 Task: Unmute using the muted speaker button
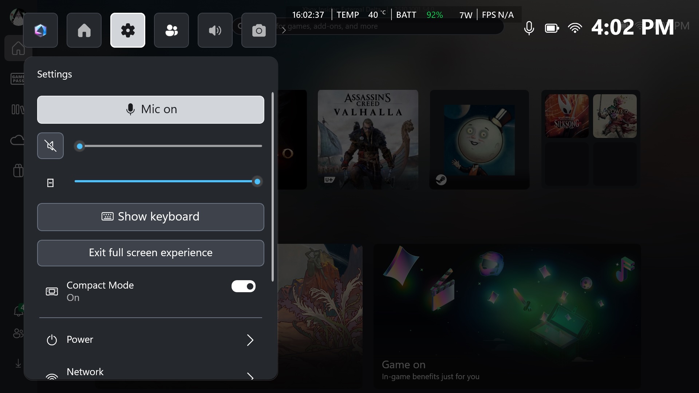pyautogui.click(x=50, y=146)
